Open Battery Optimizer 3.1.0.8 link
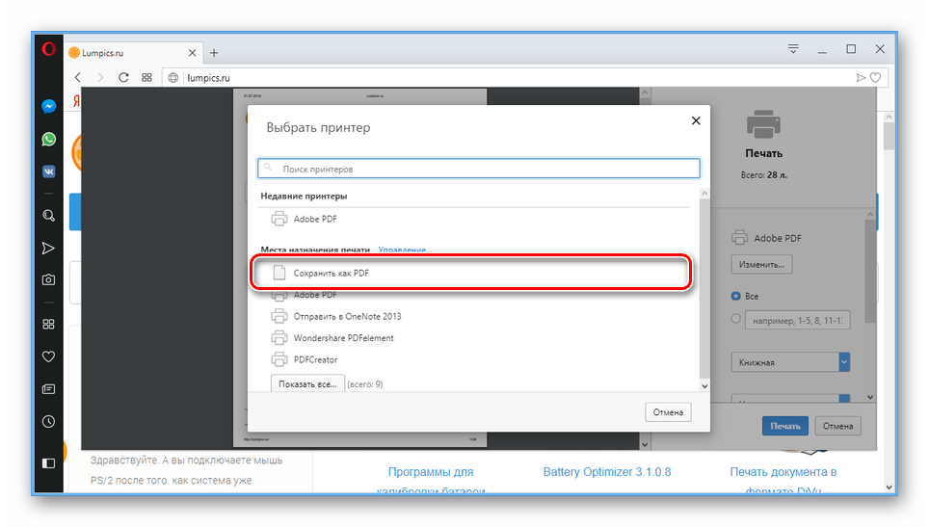Image resolution: width=929 pixels, height=527 pixels. (607, 472)
